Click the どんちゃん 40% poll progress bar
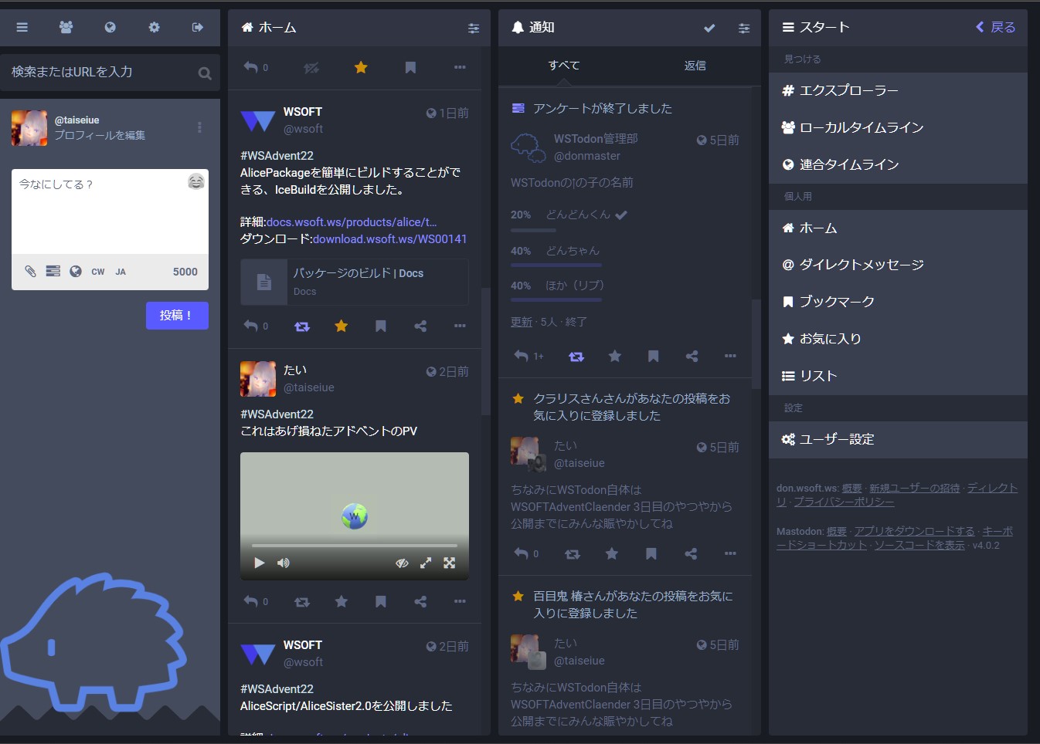The height and width of the screenshot is (744, 1040). (556, 264)
